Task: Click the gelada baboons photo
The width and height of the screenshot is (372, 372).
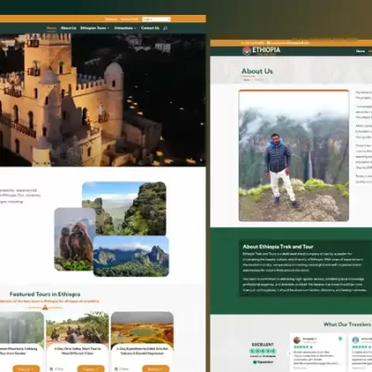Action: [x=73, y=239]
